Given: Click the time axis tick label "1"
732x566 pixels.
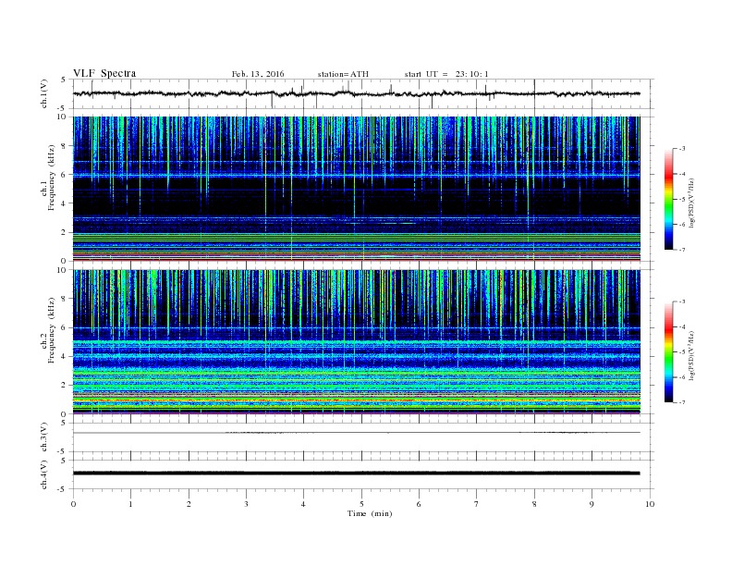Looking at the screenshot, I should [x=130, y=504].
